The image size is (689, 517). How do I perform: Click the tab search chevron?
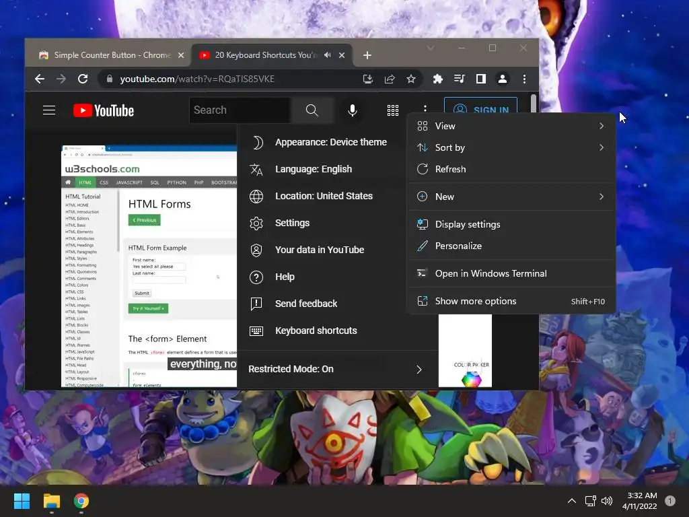coord(431,48)
